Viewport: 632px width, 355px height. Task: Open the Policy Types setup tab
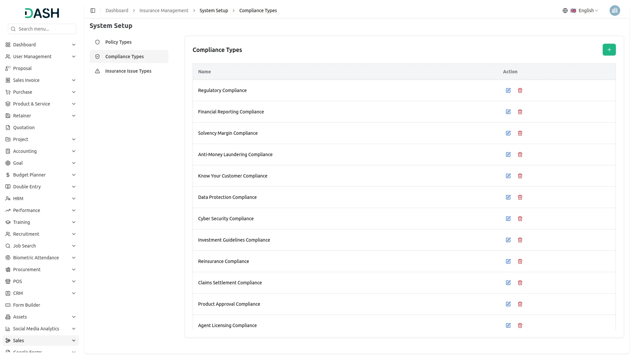click(x=118, y=42)
